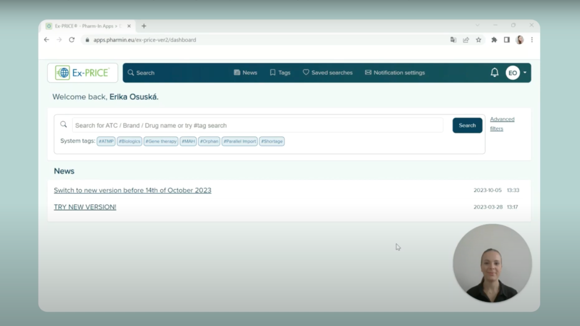Click the Ex-PRICE logo
580x326 pixels.
[x=82, y=72]
